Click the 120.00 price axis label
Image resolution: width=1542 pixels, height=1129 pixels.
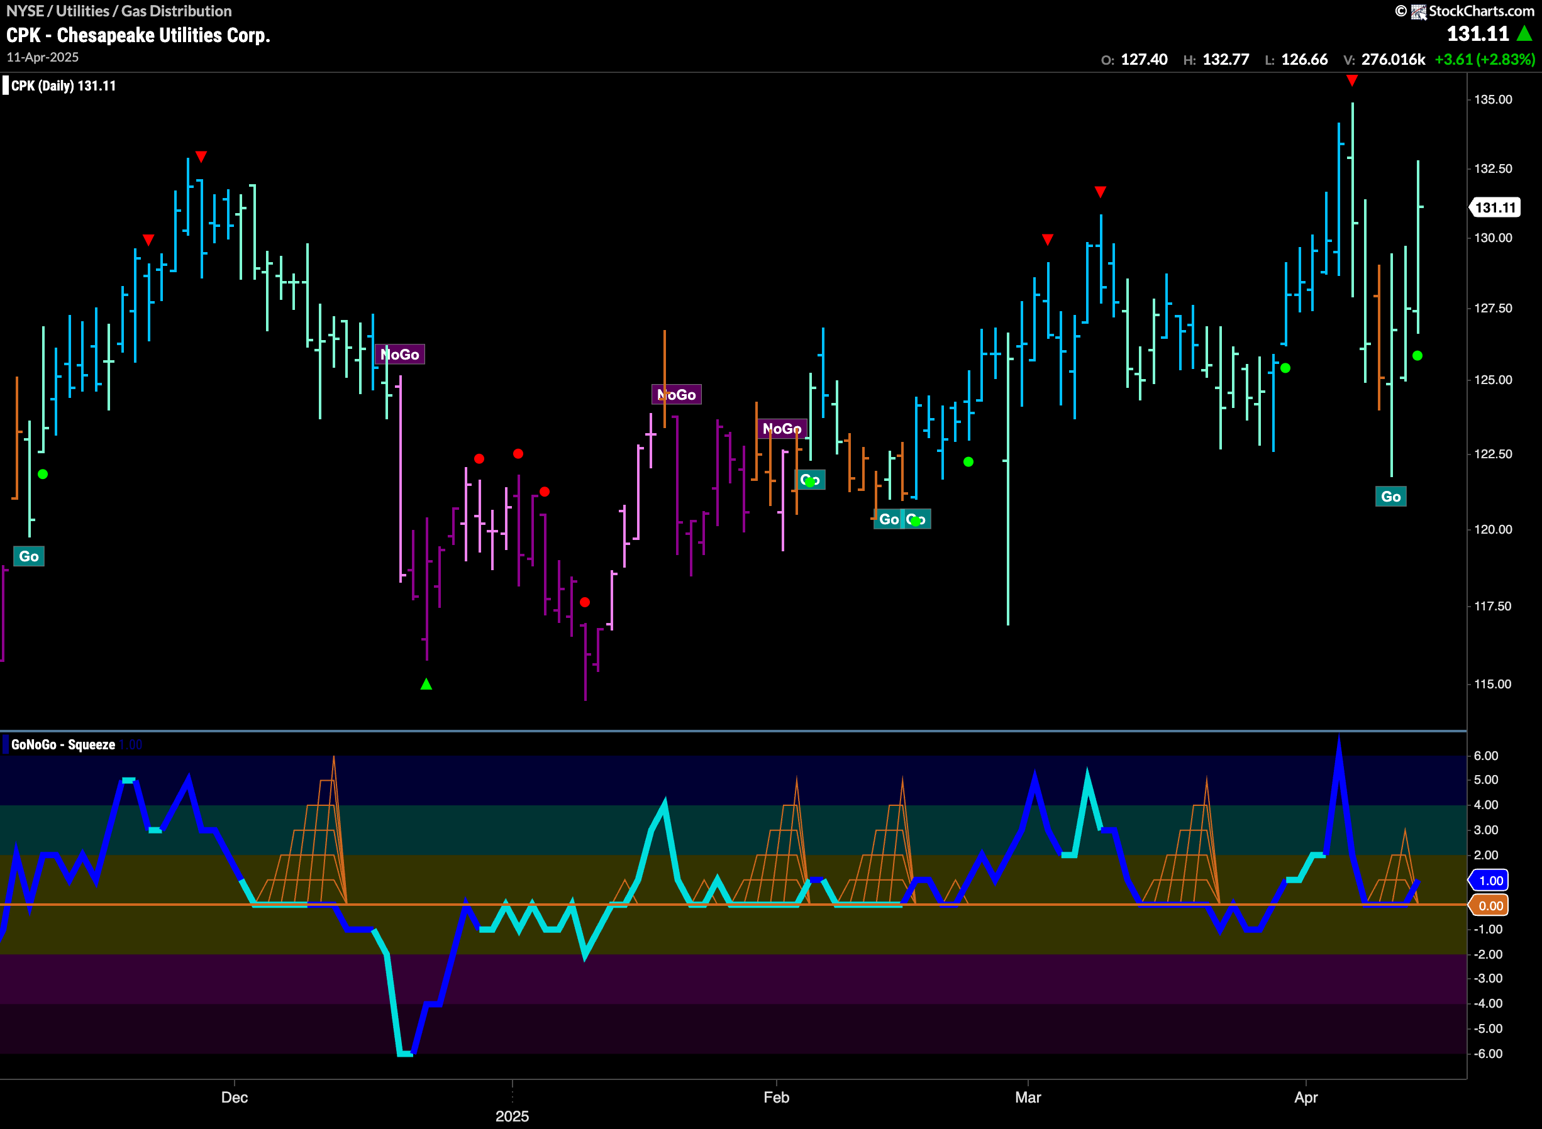tap(1493, 530)
